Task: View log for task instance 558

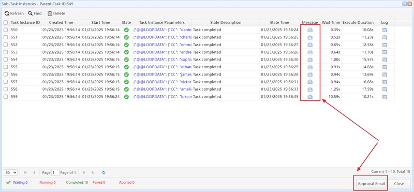Action: [x=385, y=89]
